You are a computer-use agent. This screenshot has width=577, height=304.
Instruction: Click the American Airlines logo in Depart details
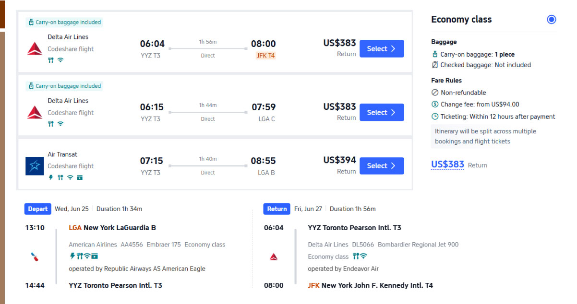click(34, 257)
